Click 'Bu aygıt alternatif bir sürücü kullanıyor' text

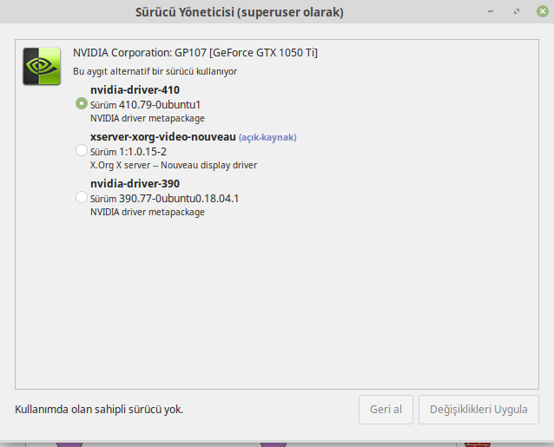tap(155, 71)
